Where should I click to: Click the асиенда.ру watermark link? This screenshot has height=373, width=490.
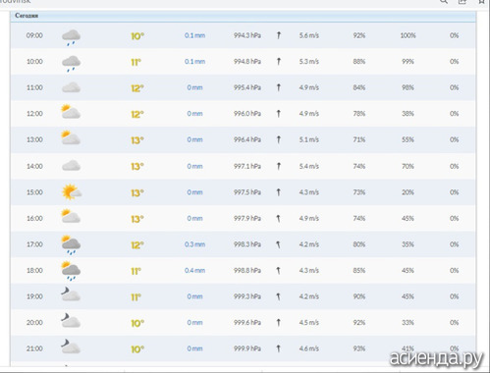pos(436,358)
